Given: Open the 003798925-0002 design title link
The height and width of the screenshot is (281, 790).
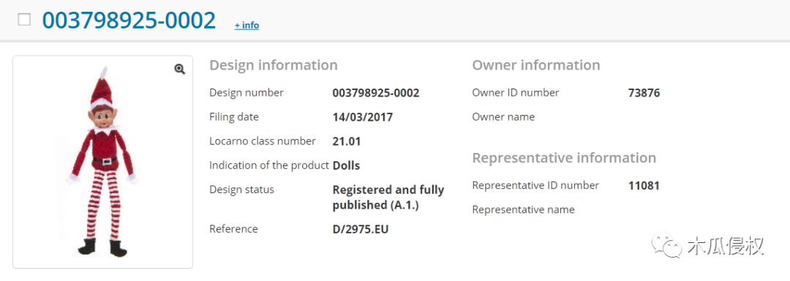Looking at the screenshot, I should point(129,20).
